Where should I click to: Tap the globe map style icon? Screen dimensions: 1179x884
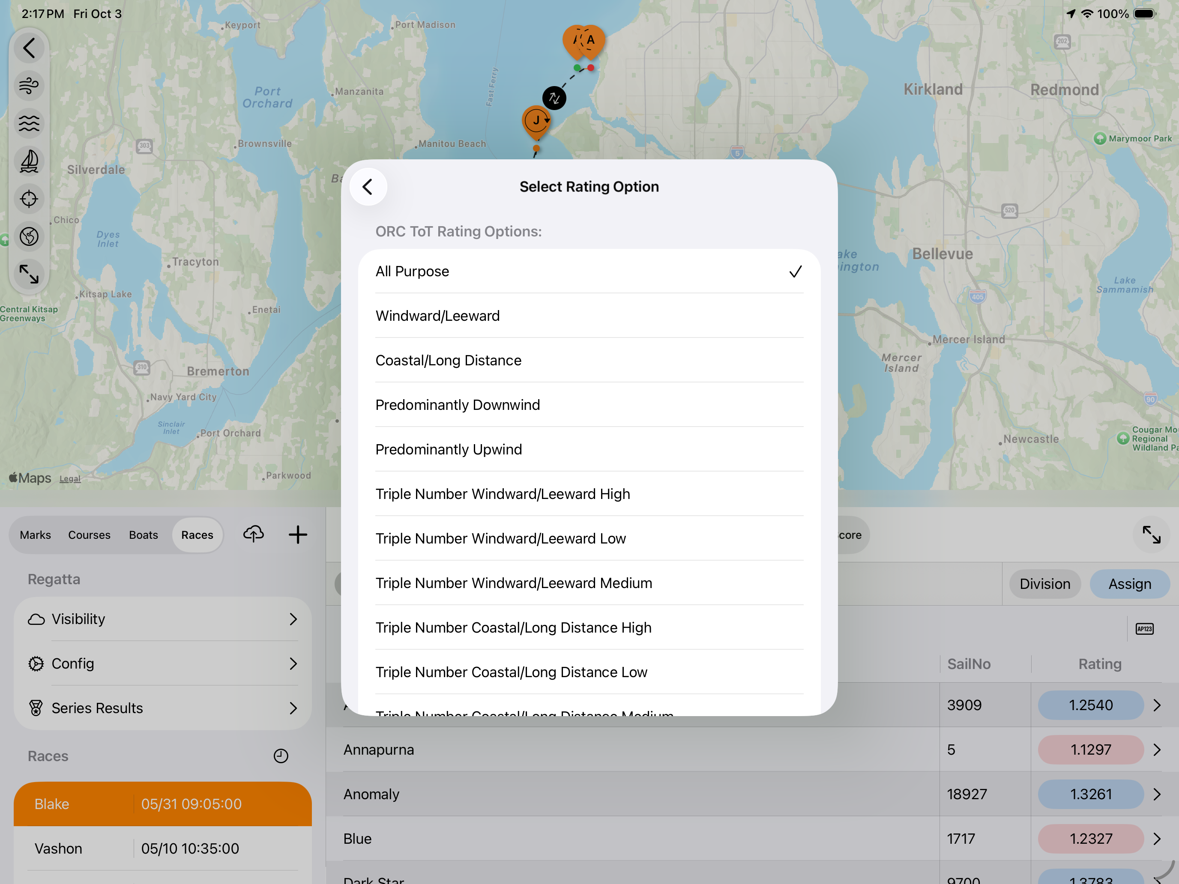tap(29, 236)
